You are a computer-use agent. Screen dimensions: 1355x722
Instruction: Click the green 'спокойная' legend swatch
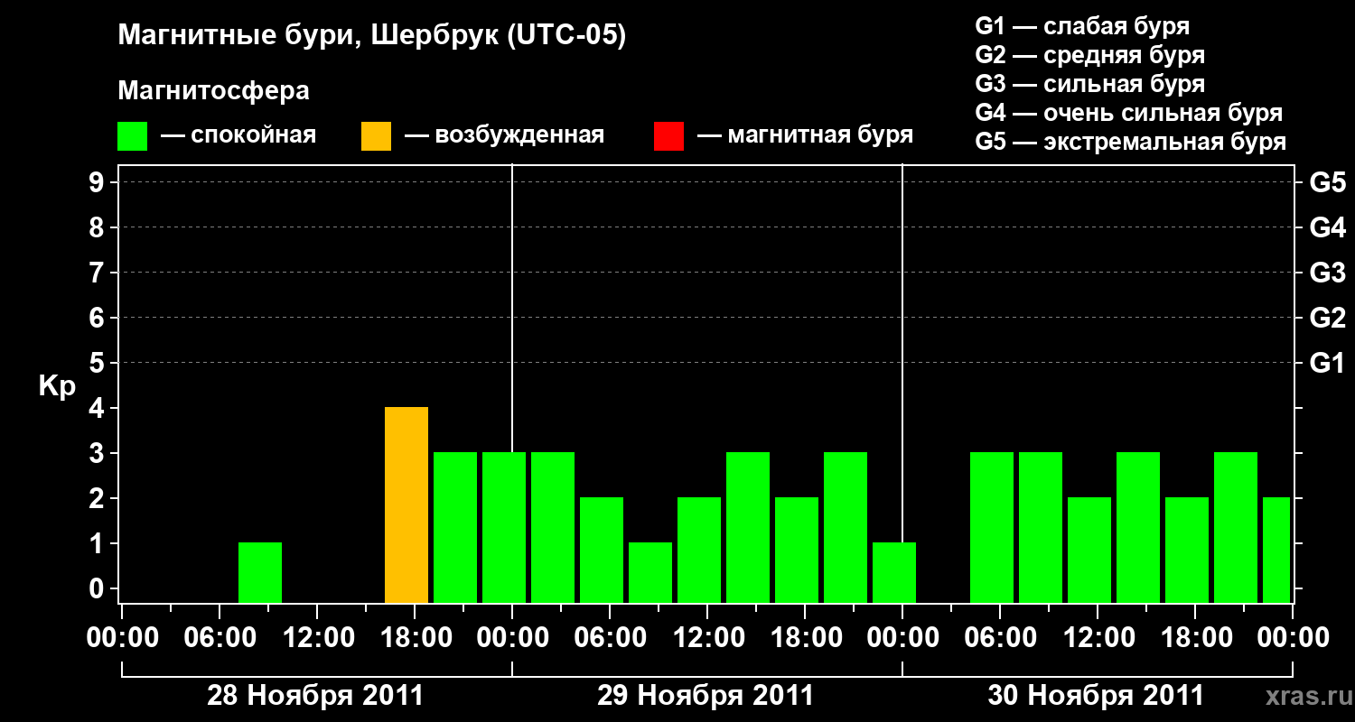tap(133, 136)
